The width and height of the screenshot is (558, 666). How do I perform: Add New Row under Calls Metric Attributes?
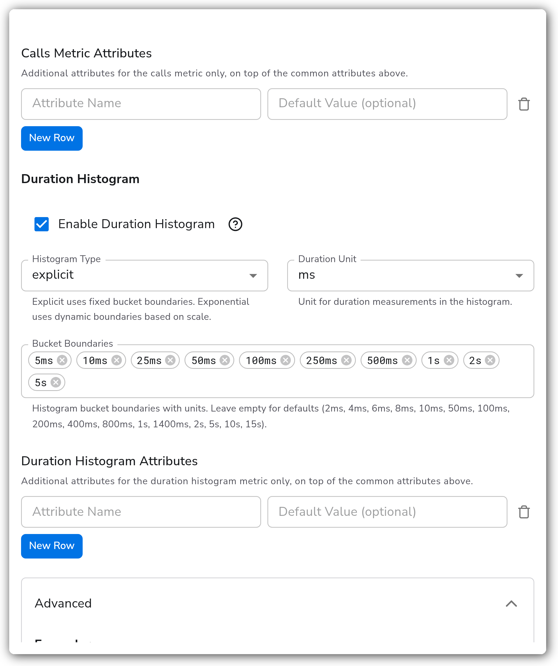(52, 138)
